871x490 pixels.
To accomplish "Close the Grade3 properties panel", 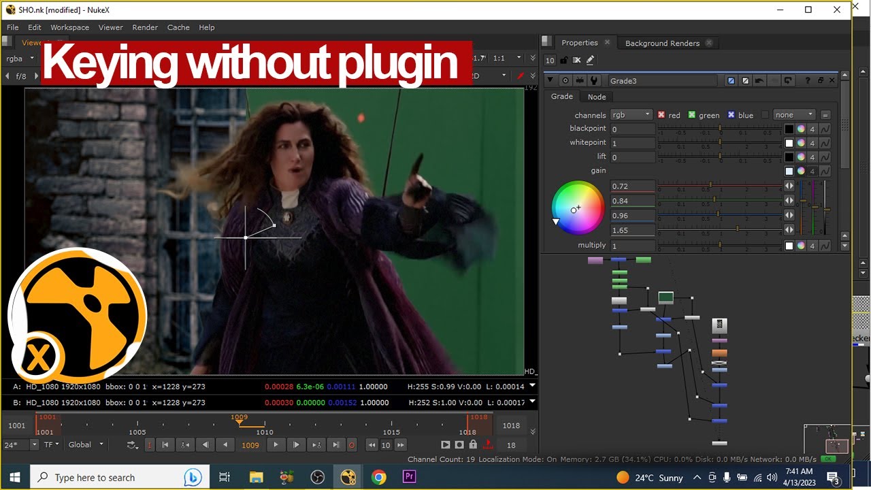I will tap(832, 80).
